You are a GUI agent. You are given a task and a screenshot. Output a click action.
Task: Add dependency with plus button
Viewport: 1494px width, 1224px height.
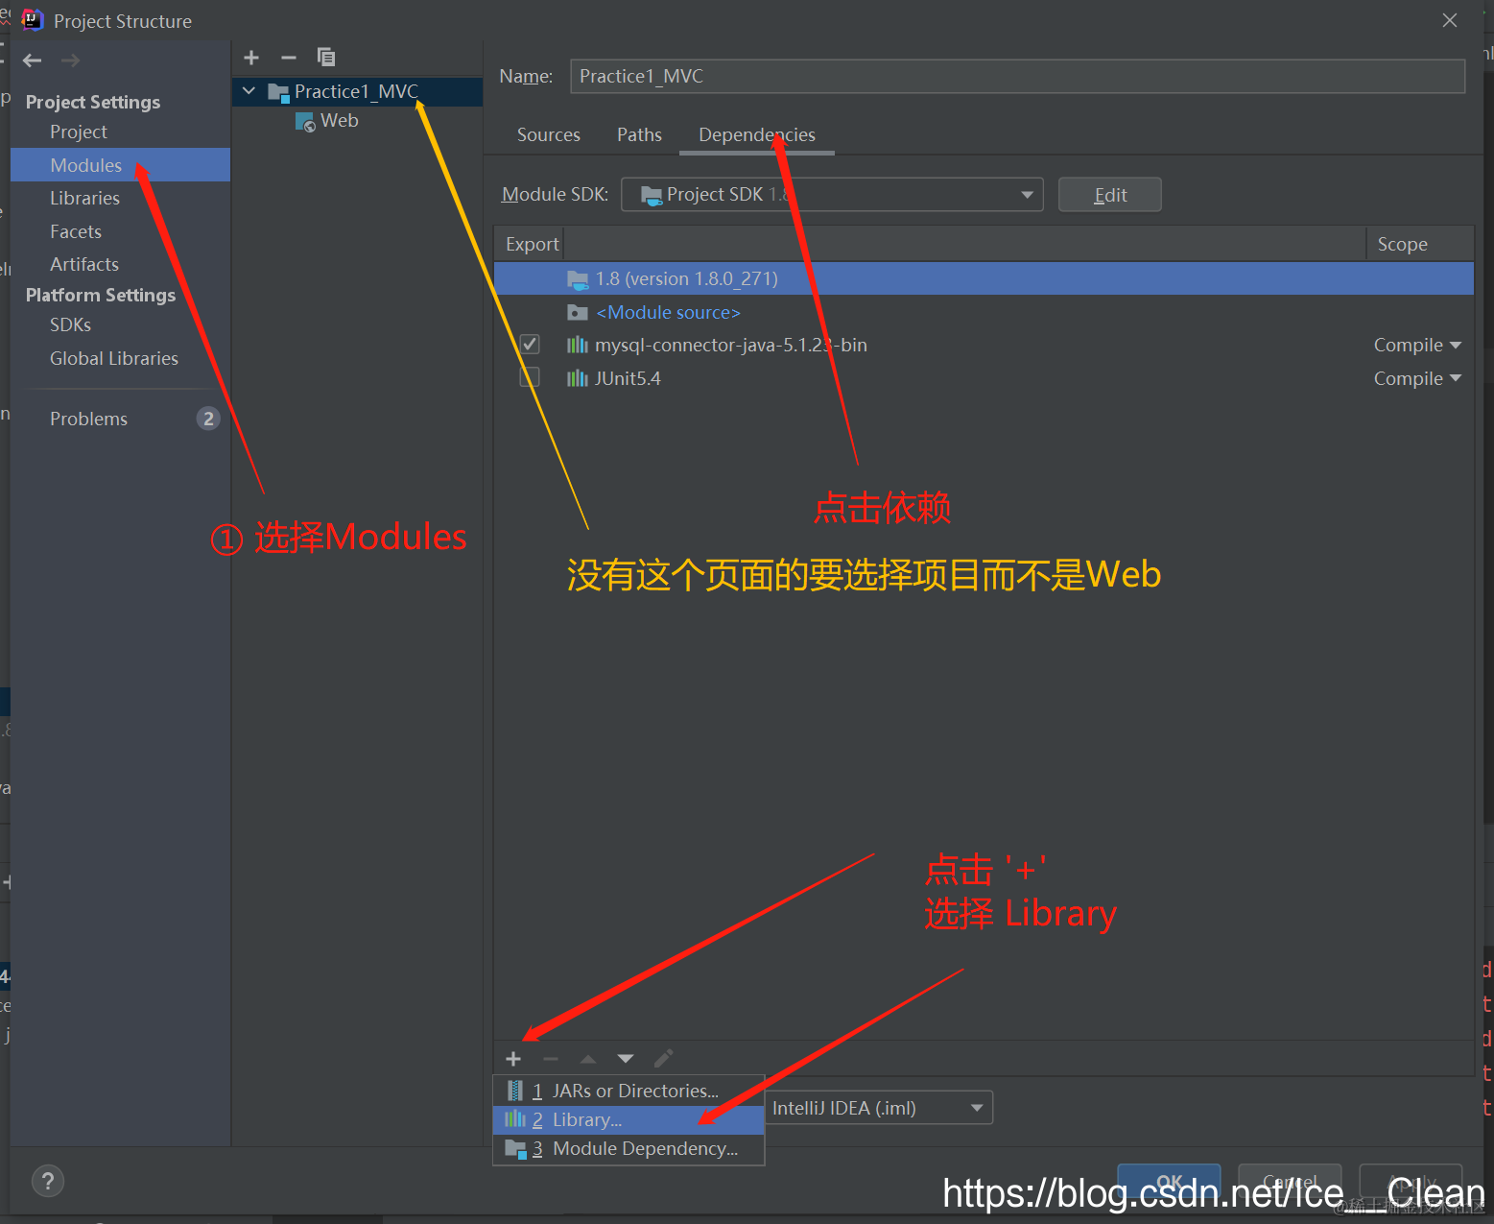[x=513, y=1059]
